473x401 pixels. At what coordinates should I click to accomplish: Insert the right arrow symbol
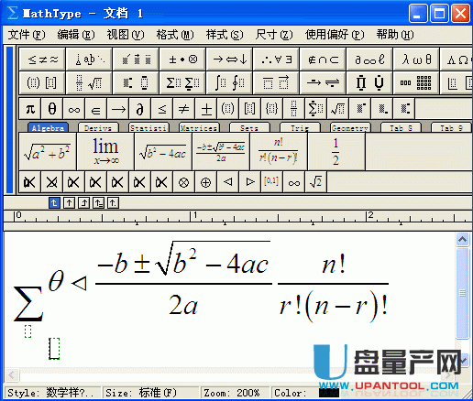(x=118, y=109)
